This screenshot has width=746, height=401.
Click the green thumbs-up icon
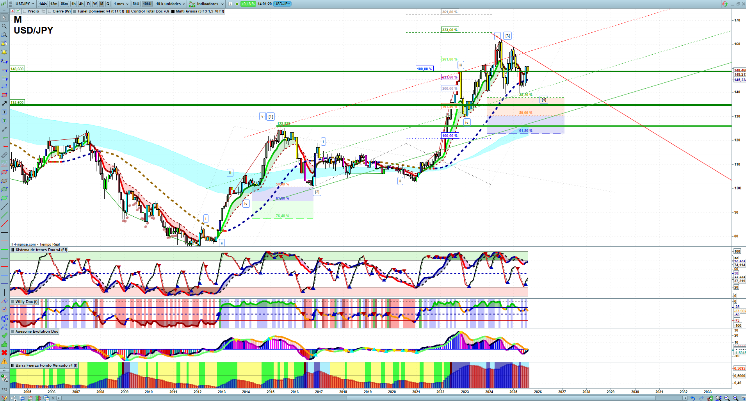click(x=4, y=344)
